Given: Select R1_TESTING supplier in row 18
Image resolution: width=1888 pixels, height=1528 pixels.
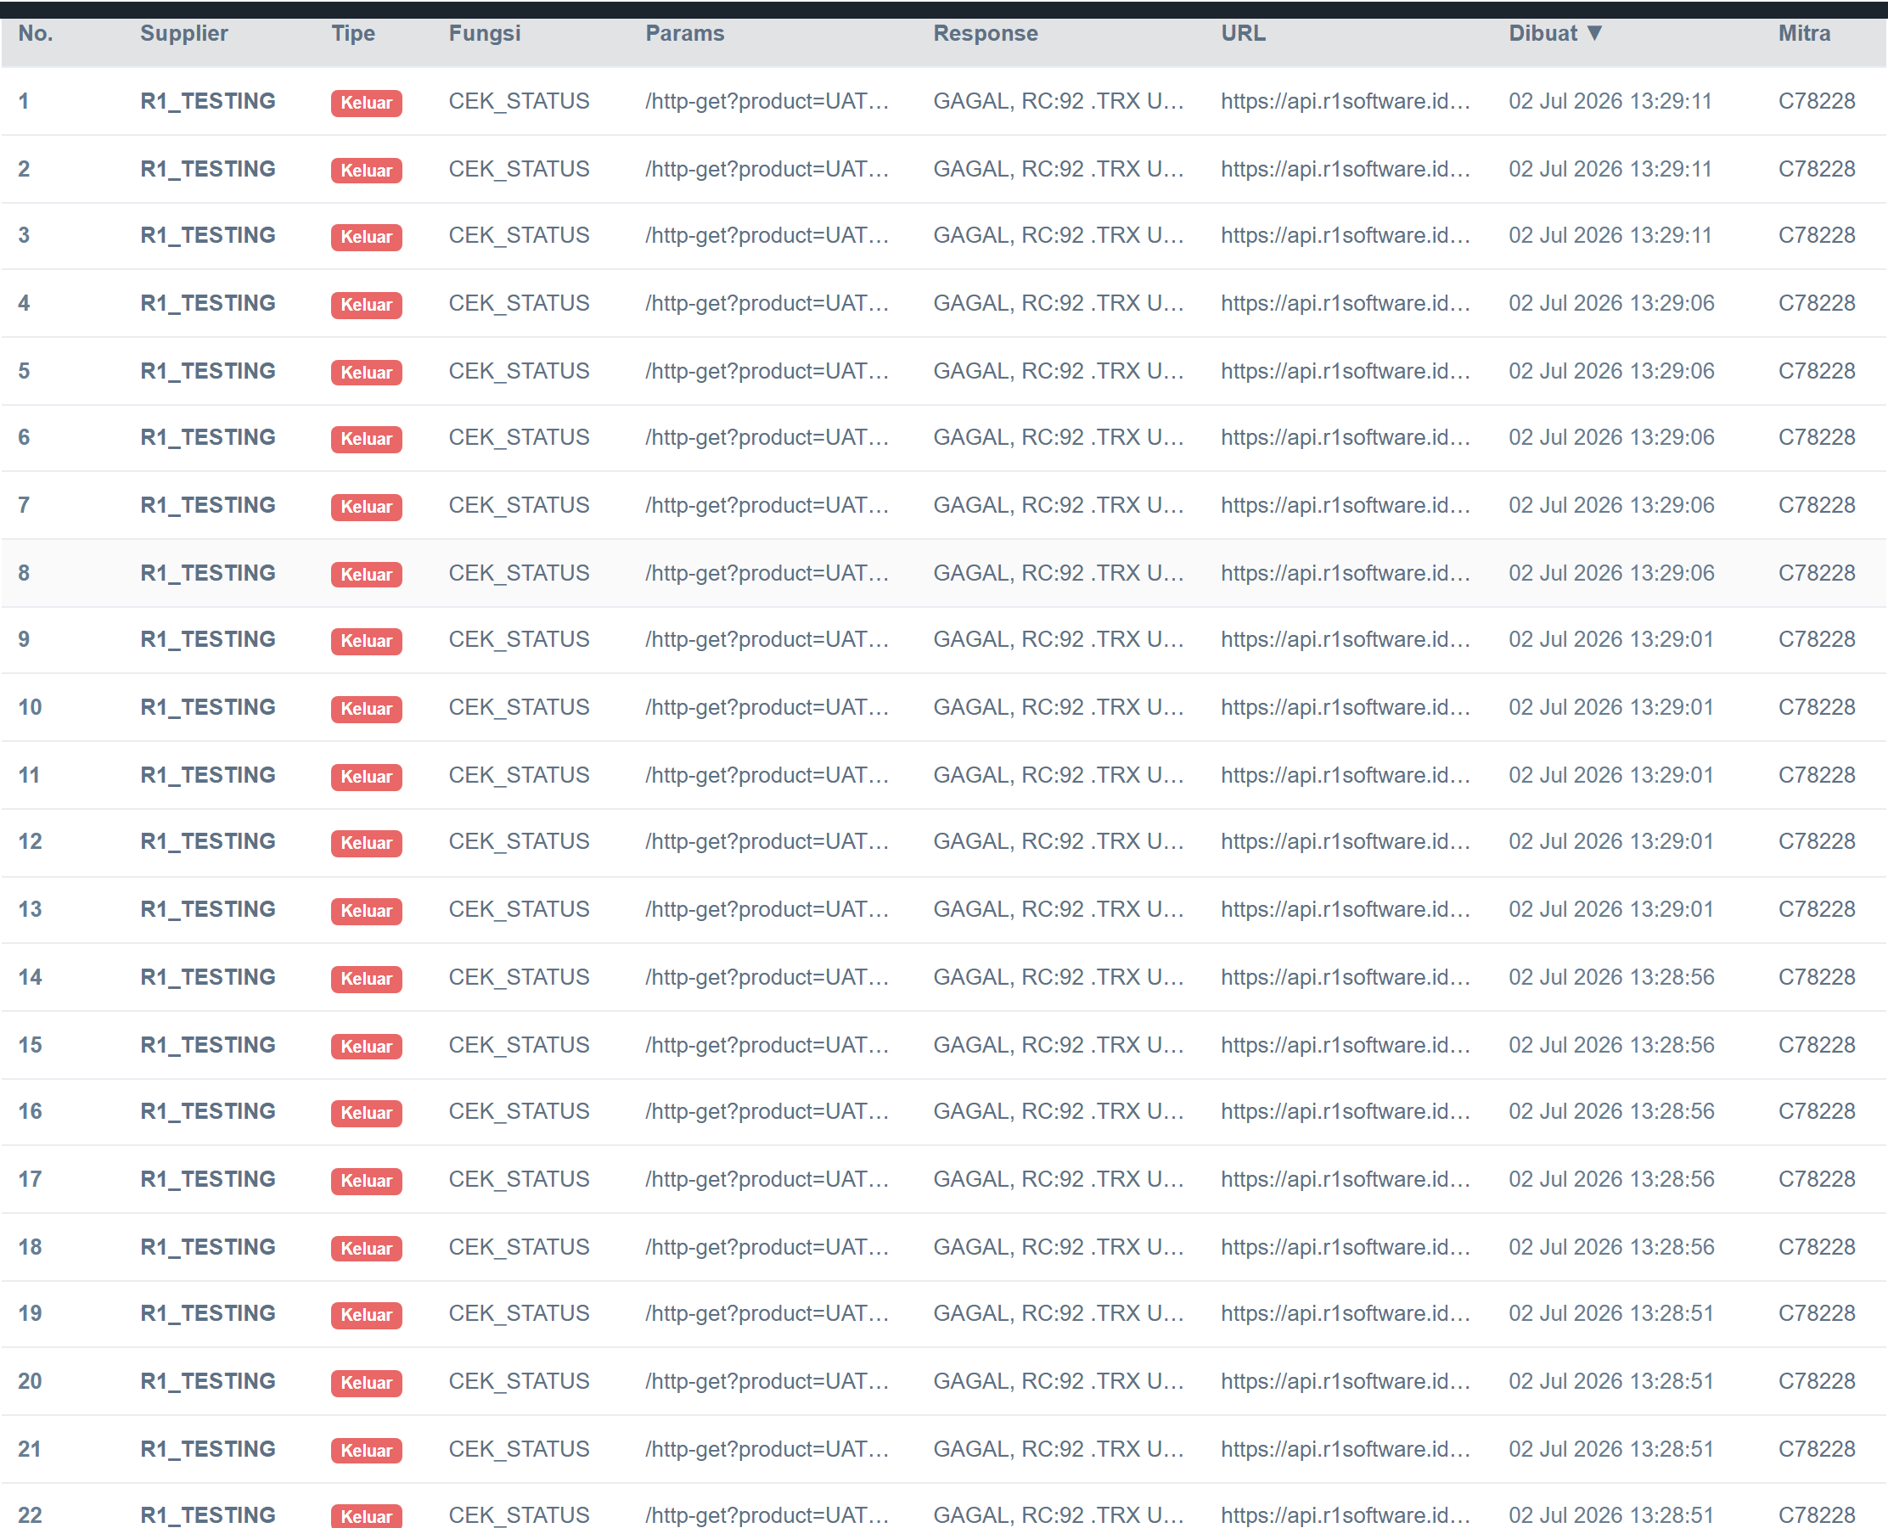Looking at the screenshot, I should point(208,1247).
